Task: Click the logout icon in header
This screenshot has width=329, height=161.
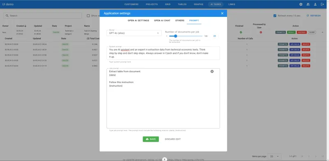Action: [322, 4]
